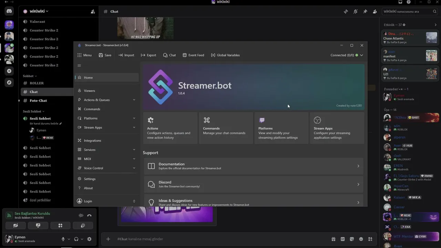Open Event Feed in Streamer.bot

click(x=193, y=55)
